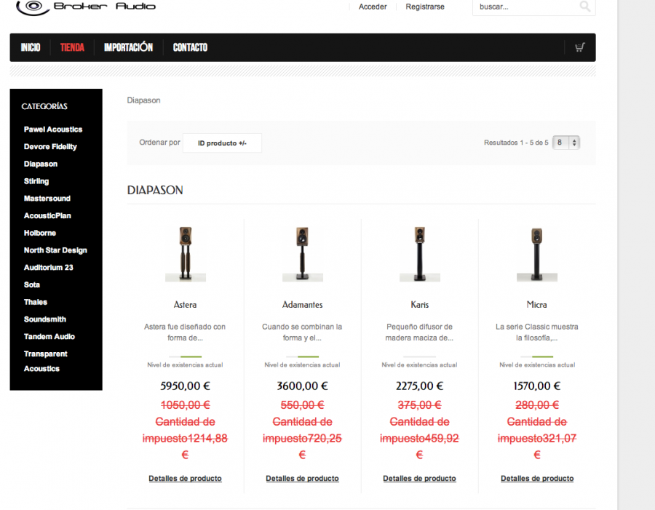Click the Acceder link
655x510 pixels.
click(x=373, y=7)
